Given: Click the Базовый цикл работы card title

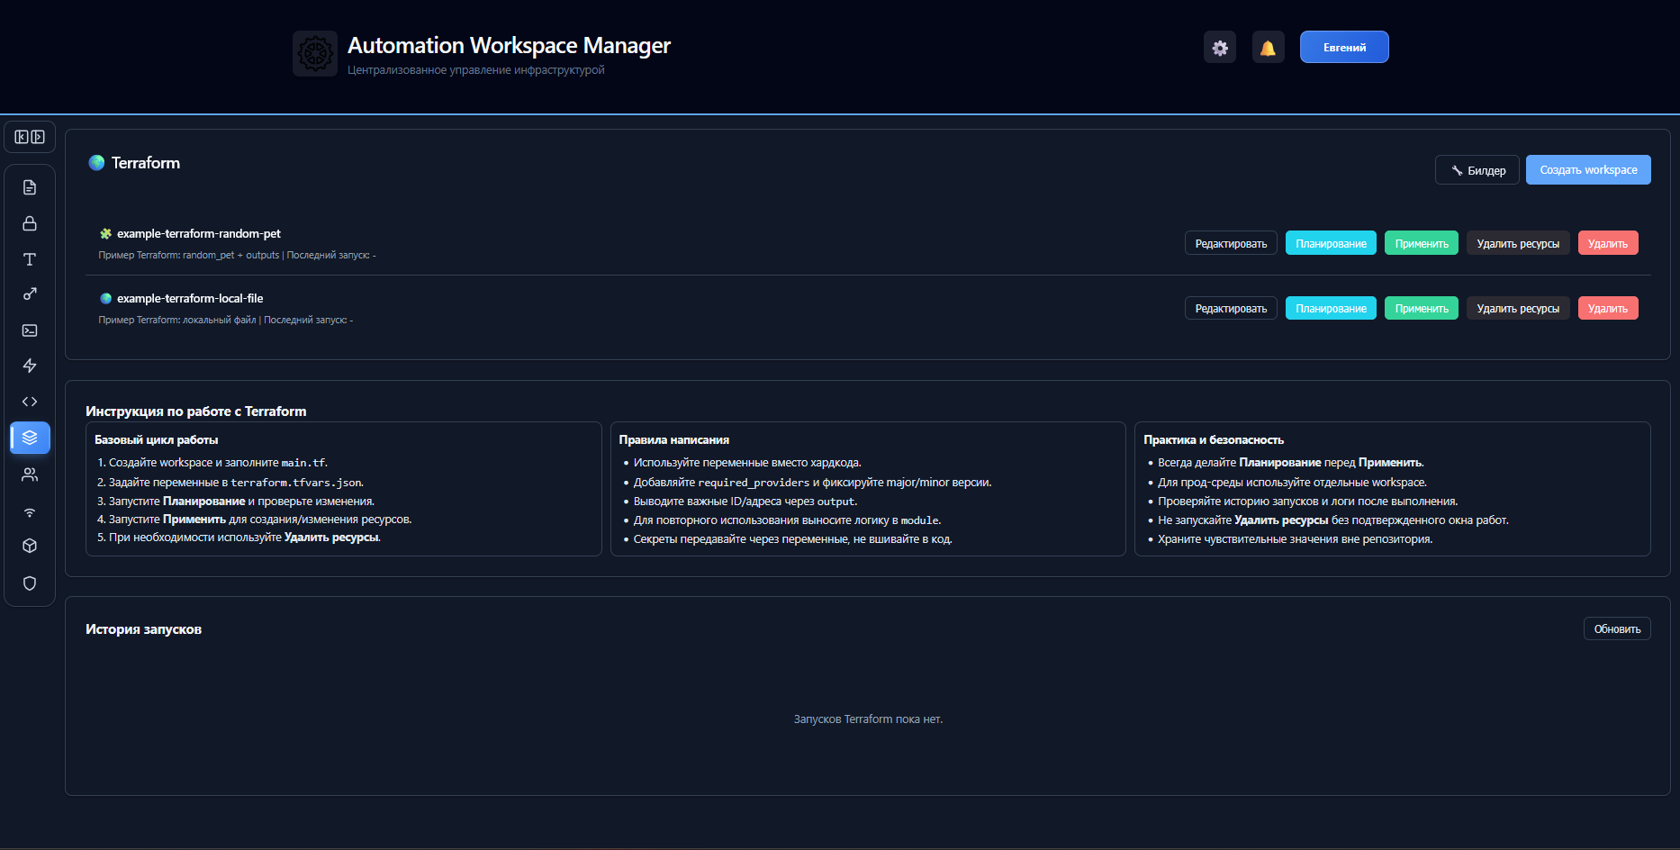Looking at the screenshot, I should click(x=157, y=440).
